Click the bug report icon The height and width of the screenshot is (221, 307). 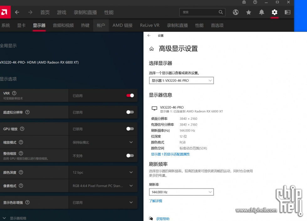[x=244, y=2]
